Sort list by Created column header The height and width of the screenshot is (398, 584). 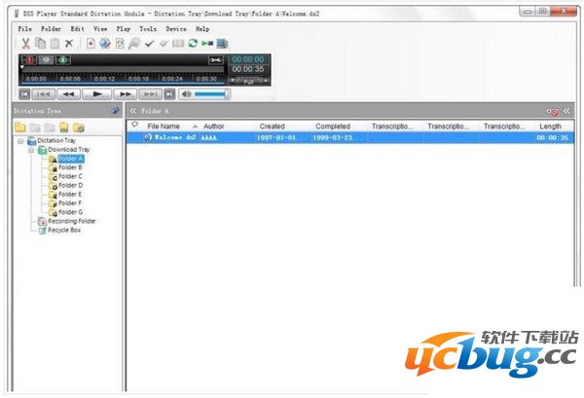(272, 127)
